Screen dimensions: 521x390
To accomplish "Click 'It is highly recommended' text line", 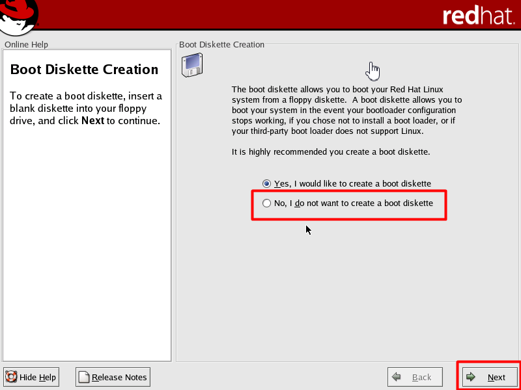I will [x=331, y=152].
